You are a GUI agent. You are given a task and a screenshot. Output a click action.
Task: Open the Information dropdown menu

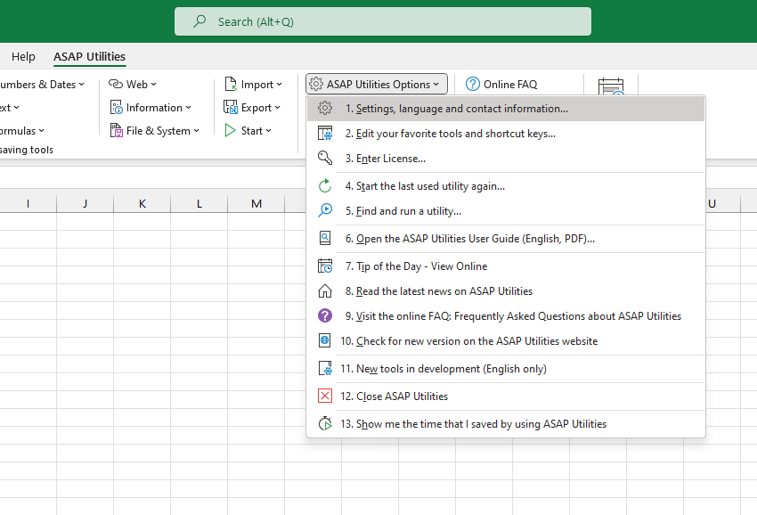coord(188,108)
